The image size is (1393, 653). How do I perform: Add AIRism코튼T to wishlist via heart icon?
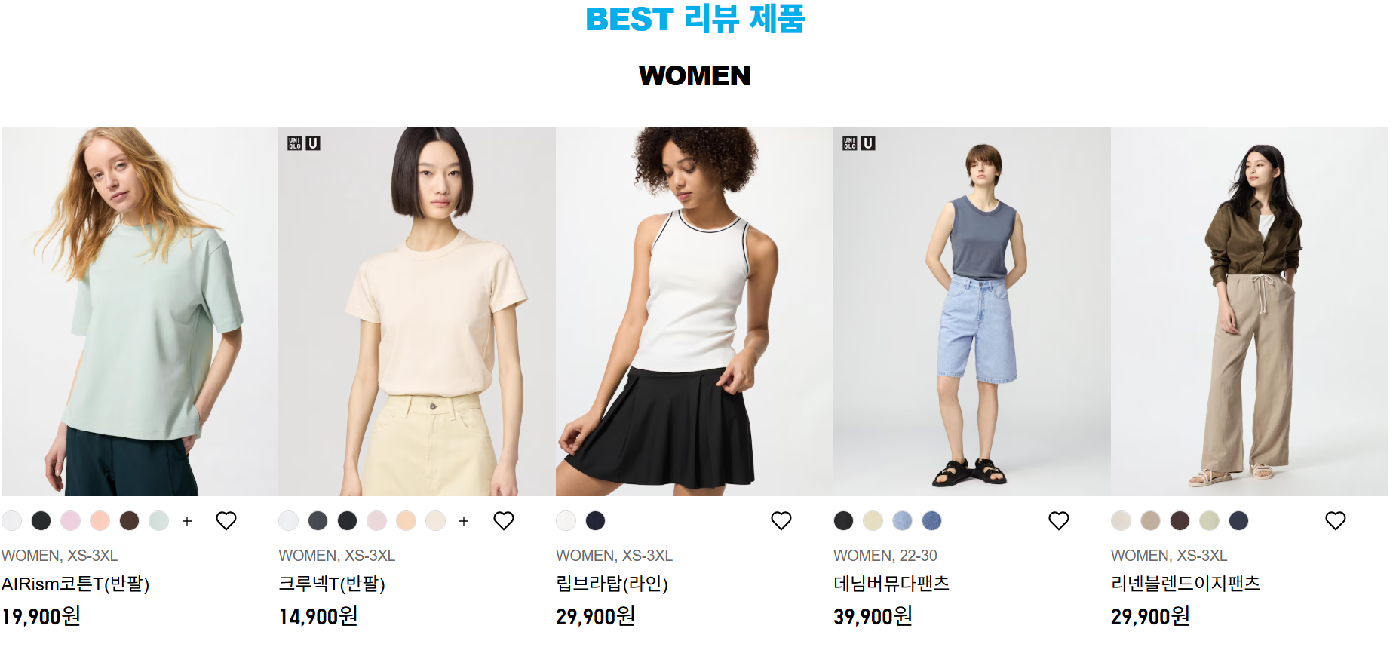(x=226, y=520)
